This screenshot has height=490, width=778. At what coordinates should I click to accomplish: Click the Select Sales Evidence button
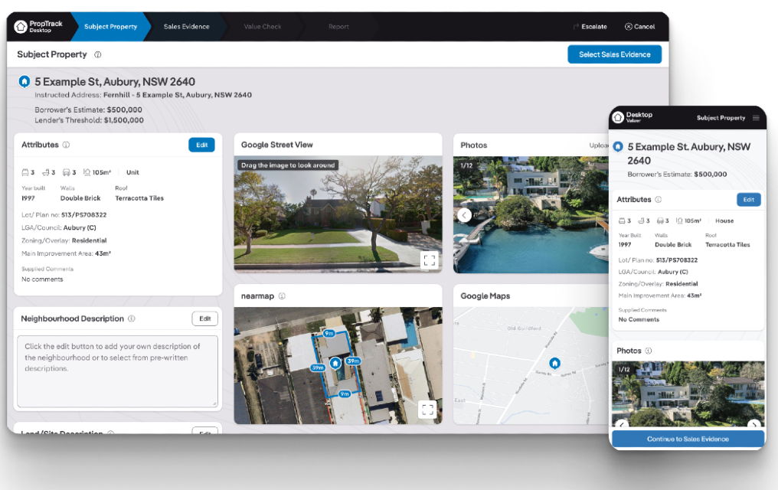point(614,54)
